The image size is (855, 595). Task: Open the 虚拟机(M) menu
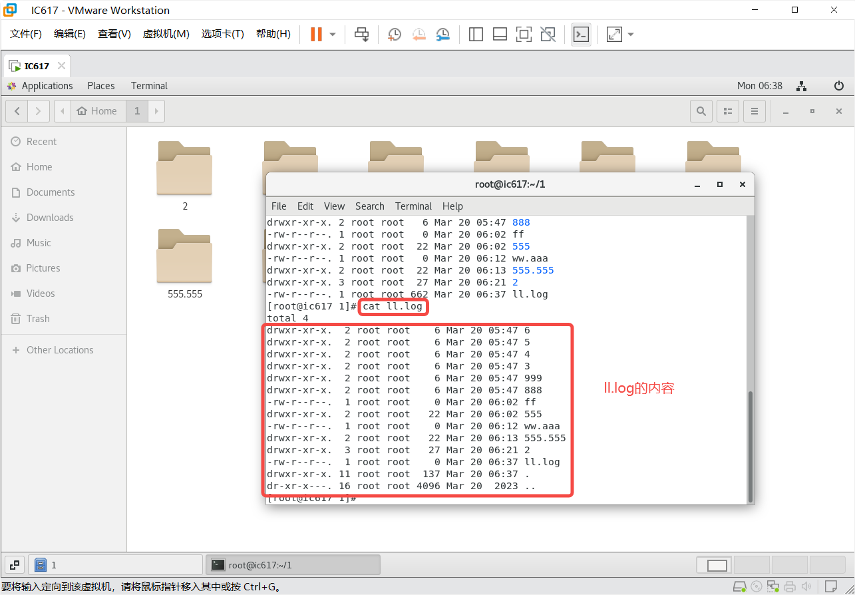166,34
